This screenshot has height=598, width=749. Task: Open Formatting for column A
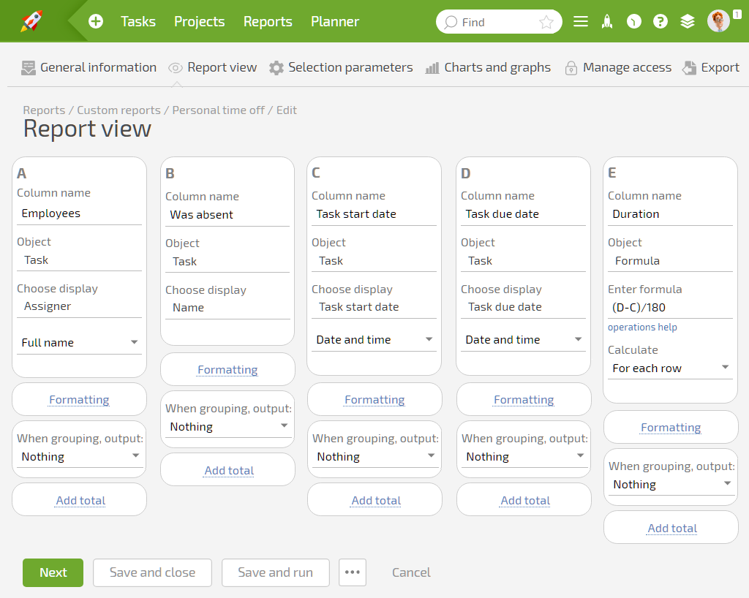(79, 399)
